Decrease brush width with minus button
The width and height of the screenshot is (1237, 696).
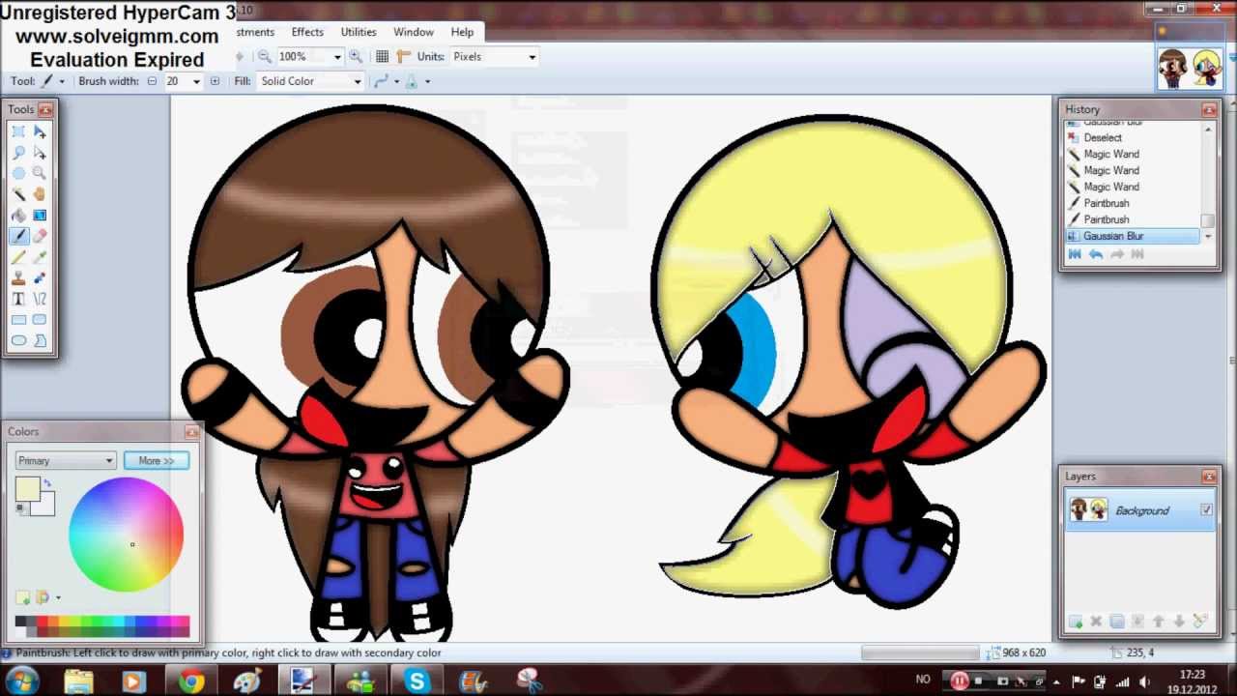(152, 81)
